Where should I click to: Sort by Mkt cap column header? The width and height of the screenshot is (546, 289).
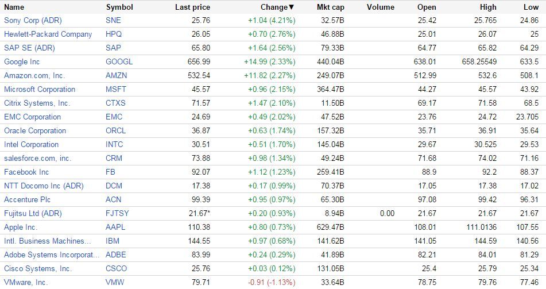330,7
